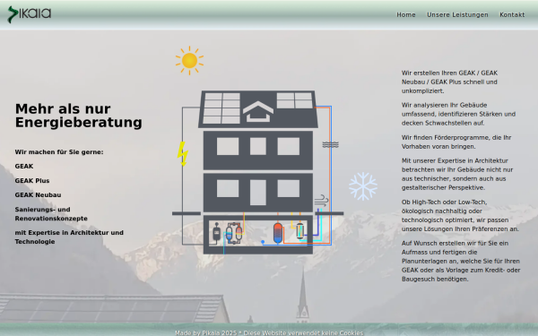Click the yellow lightning bolt icon

click(x=183, y=153)
